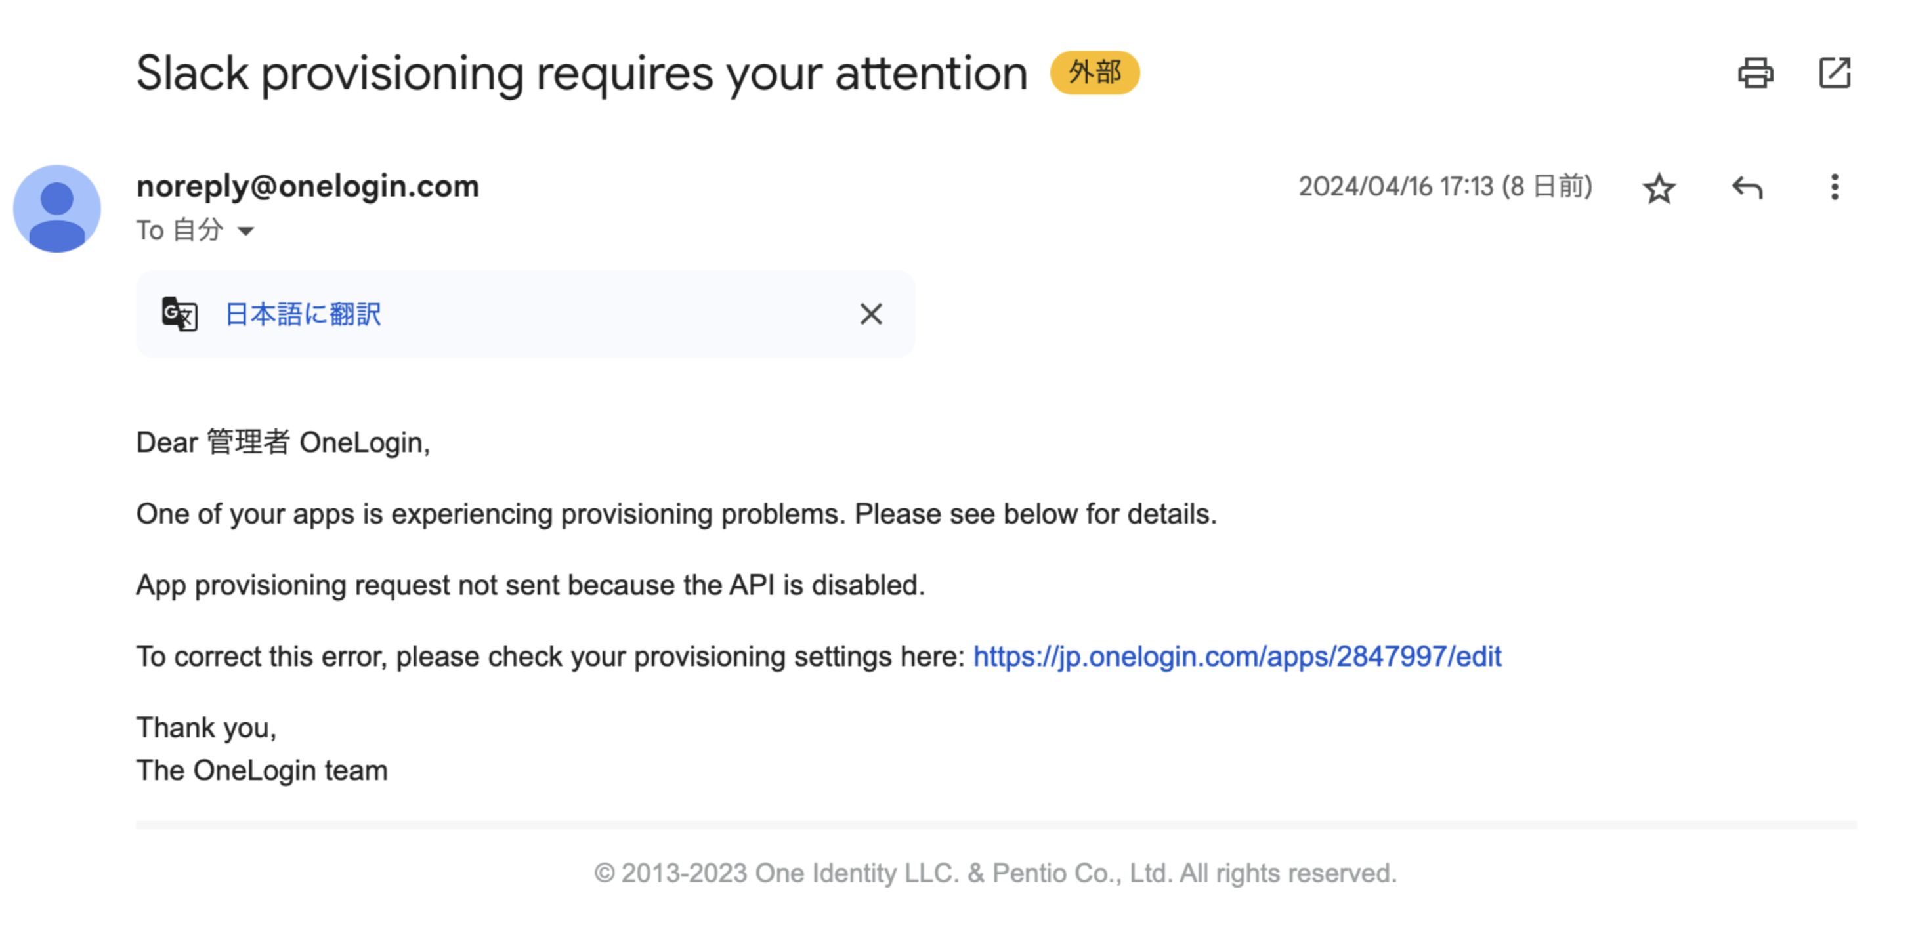Open the onelogin apps edit link
The width and height of the screenshot is (1914, 925).
click(1237, 656)
